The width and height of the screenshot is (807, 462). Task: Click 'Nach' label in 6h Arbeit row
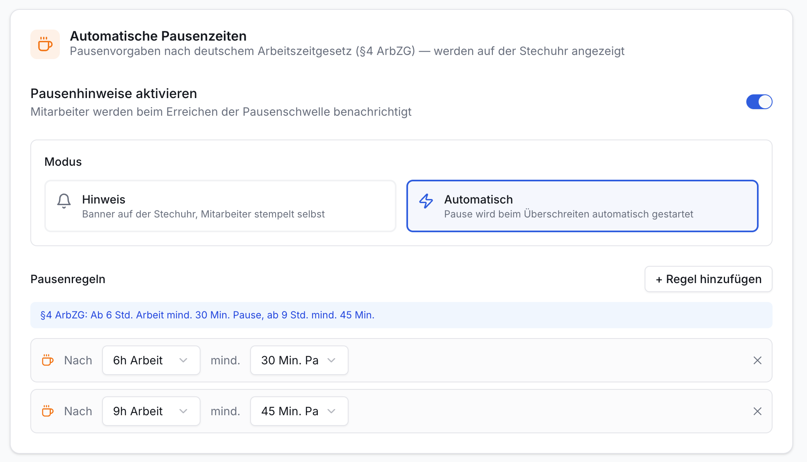pos(78,360)
